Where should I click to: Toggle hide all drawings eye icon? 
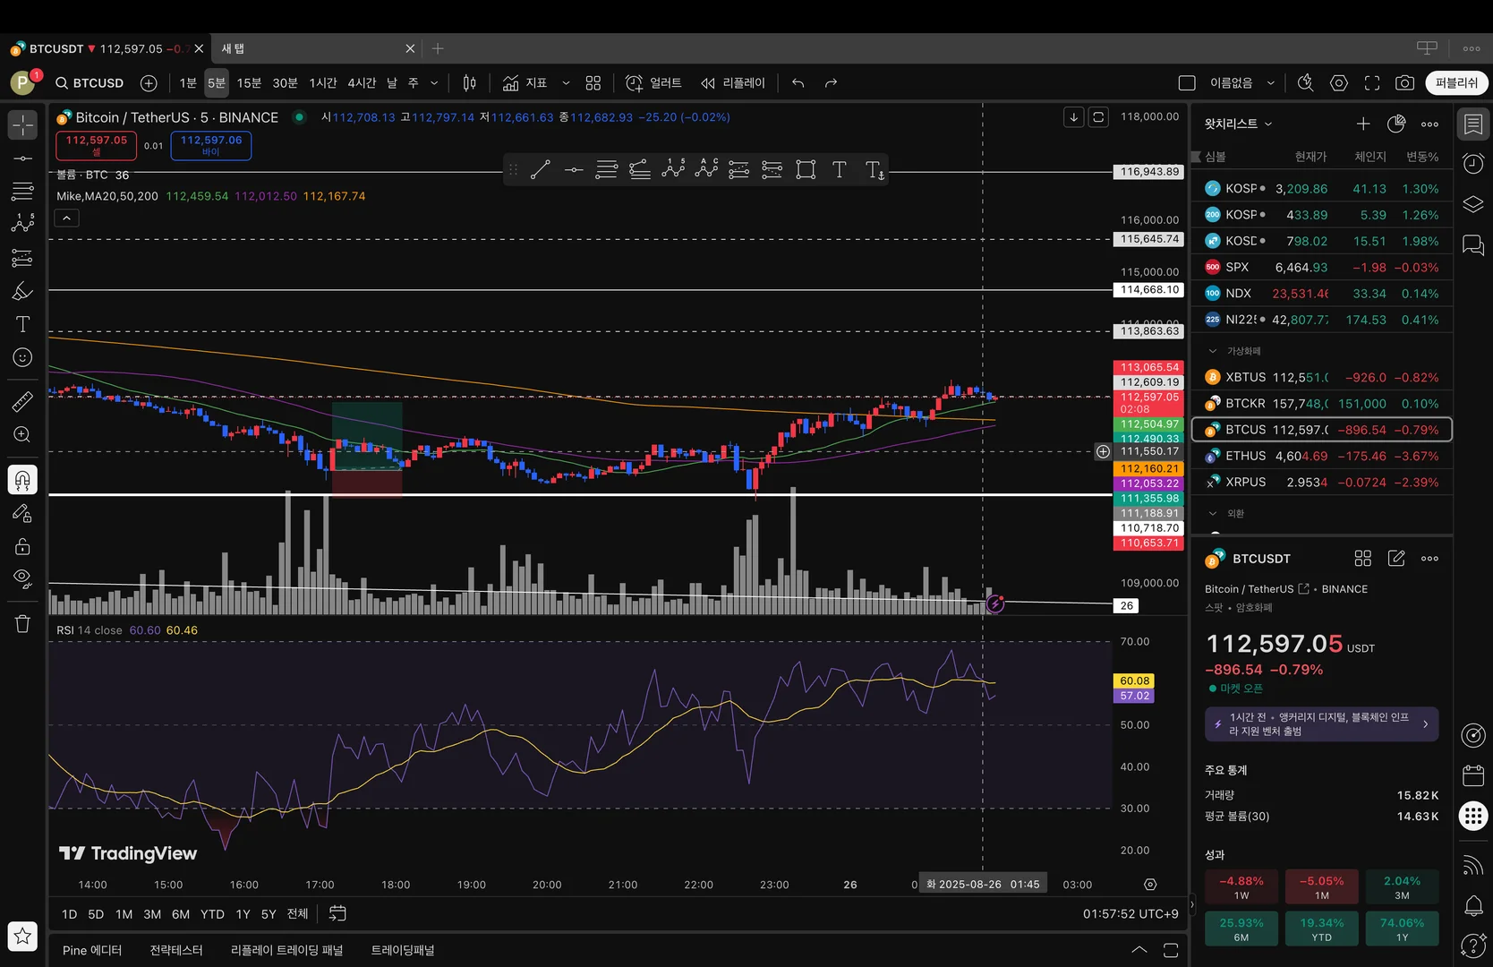click(22, 578)
